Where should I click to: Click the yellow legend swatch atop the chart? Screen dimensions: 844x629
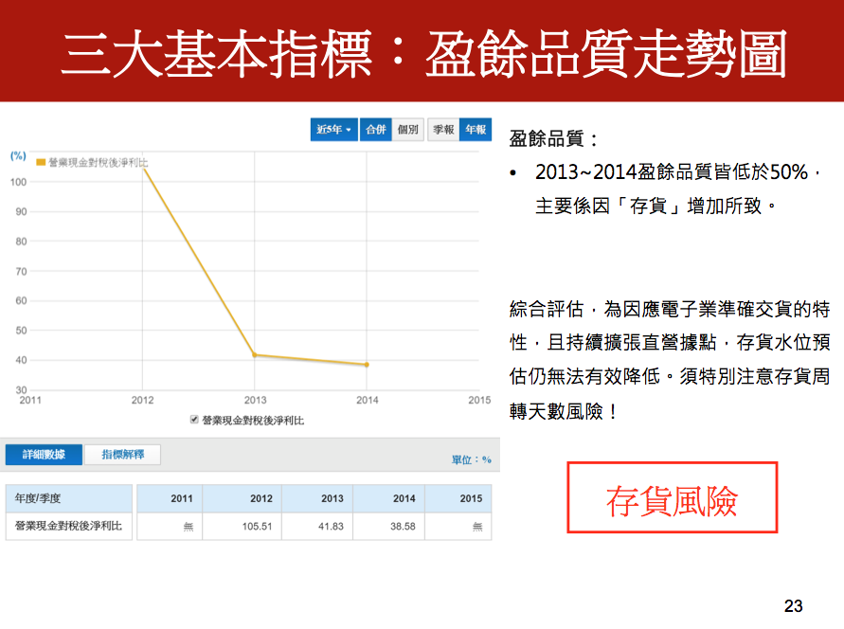(x=41, y=162)
